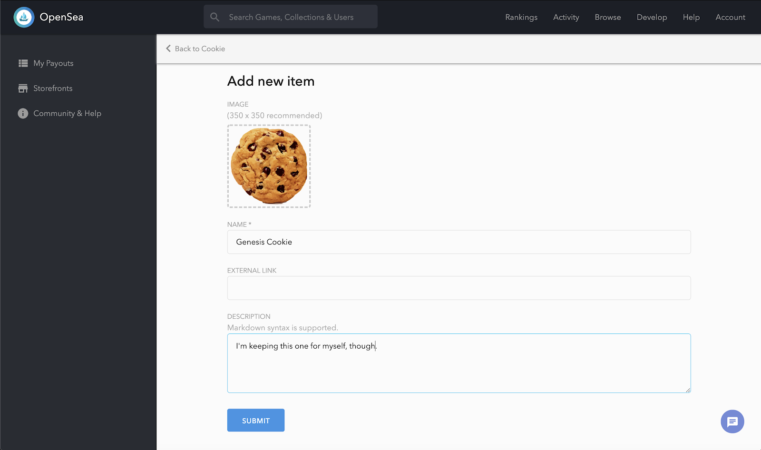Browse games from the top navigation
Screen dimensions: 761x450
[607, 17]
